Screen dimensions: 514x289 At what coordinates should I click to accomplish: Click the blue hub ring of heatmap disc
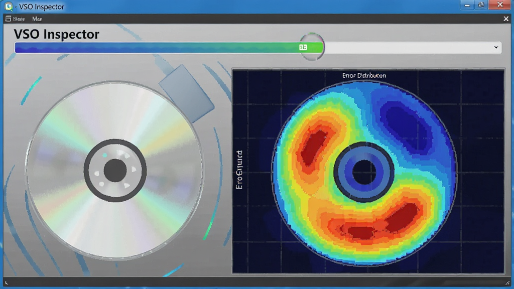364,172
